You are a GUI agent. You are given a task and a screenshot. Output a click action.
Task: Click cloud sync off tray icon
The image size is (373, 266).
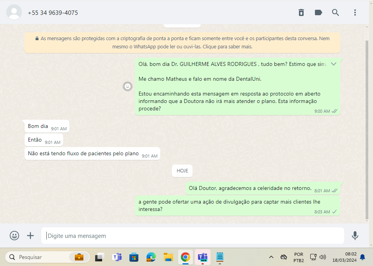[x=284, y=257]
